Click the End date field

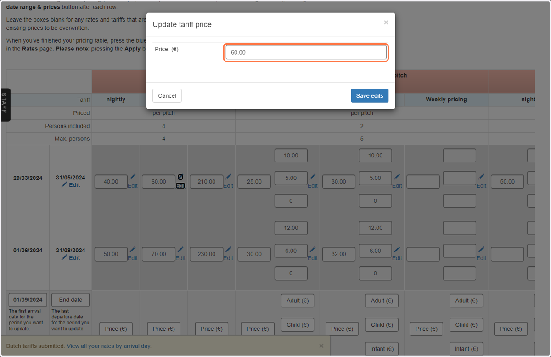pyautogui.click(x=71, y=300)
